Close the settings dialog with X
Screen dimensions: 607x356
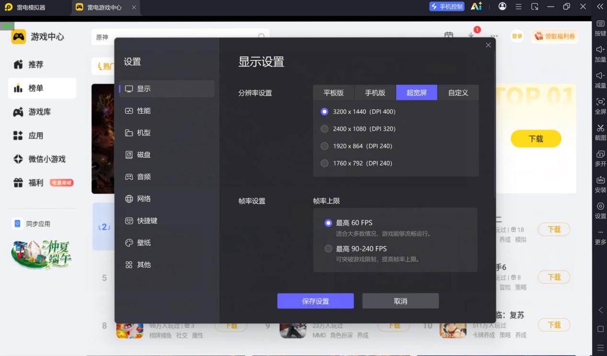click(x=488, y=45)
